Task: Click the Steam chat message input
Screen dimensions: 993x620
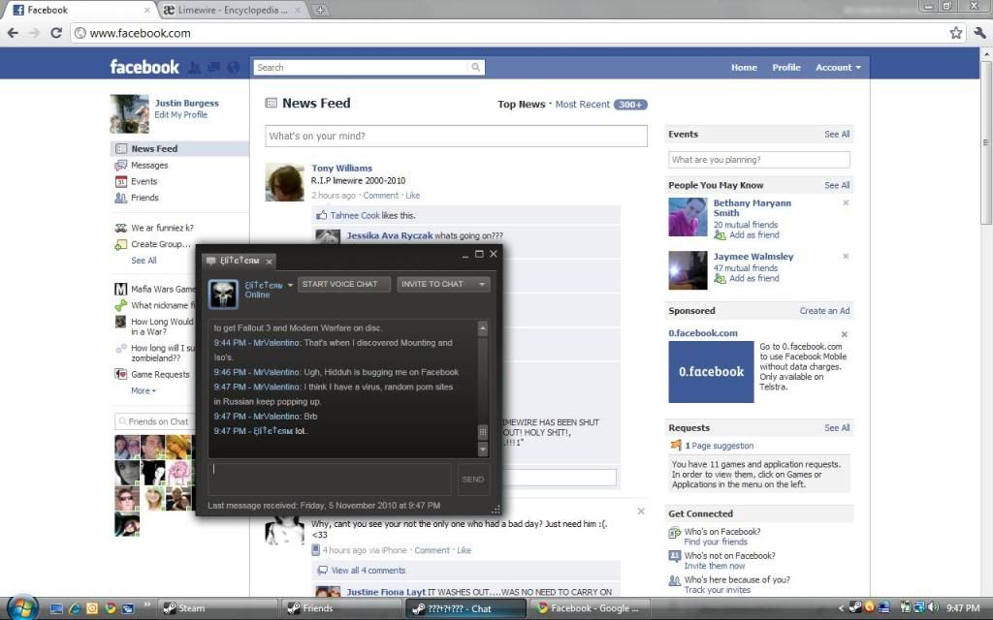Action: 330,480
